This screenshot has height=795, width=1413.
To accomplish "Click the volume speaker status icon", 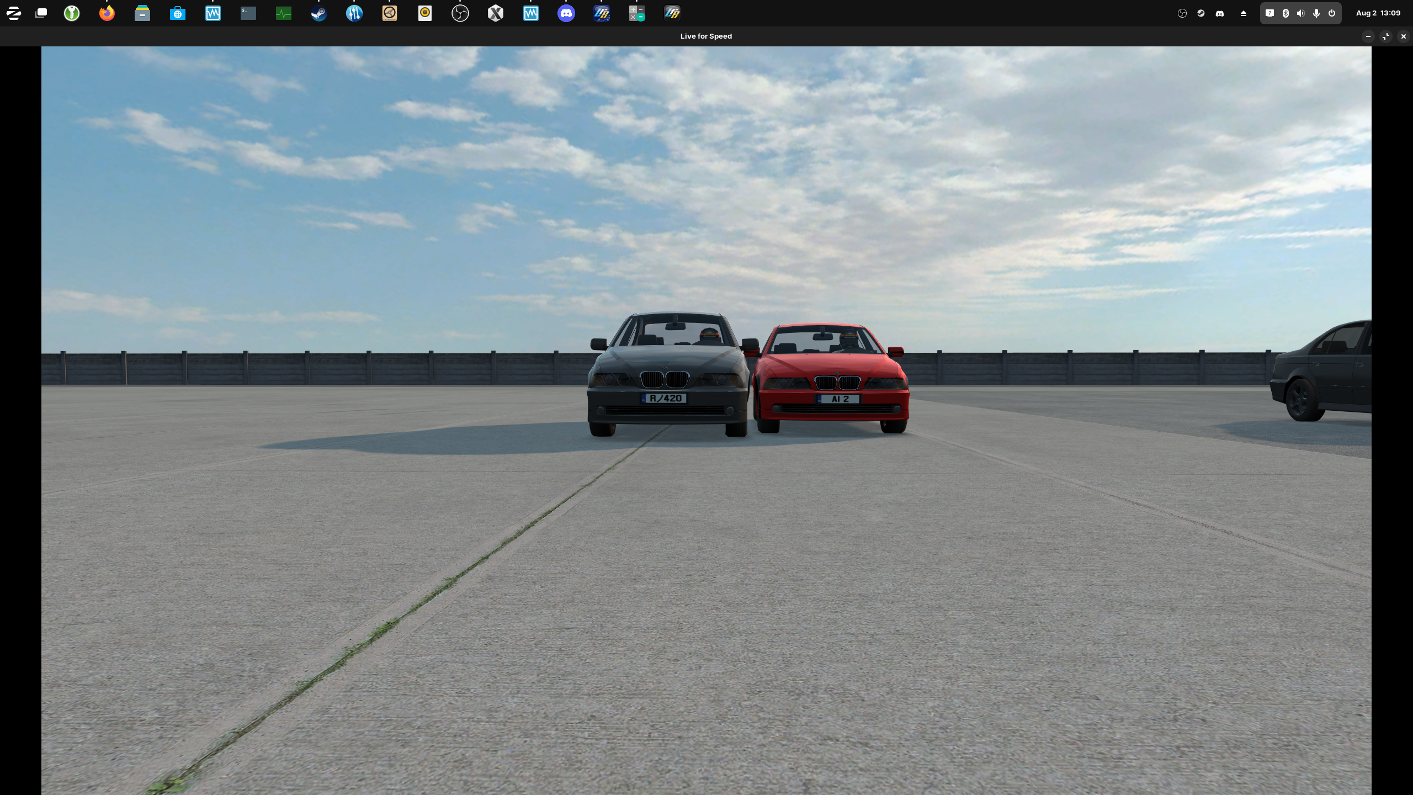I will [1301, 13].
